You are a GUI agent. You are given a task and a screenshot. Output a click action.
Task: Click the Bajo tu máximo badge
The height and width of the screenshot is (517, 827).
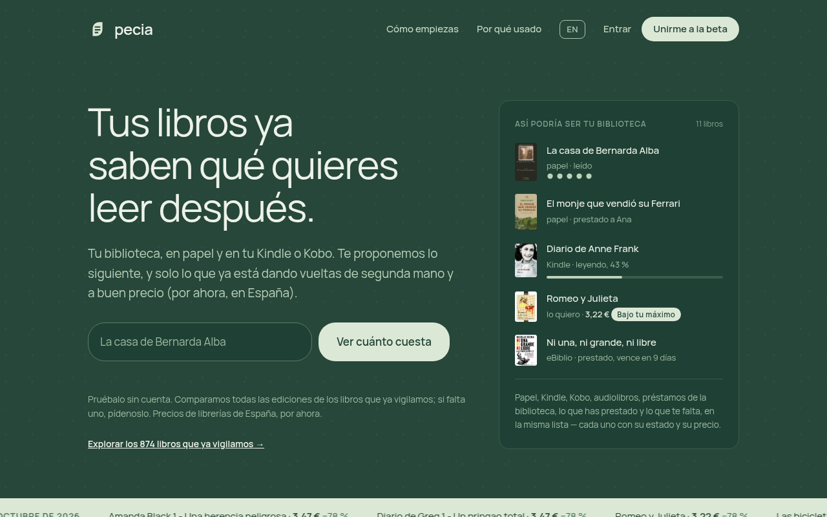click(646, 315)
